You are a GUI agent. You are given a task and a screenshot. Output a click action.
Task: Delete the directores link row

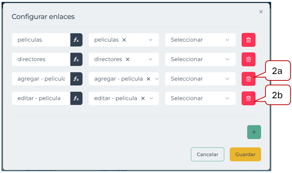(x=248, y=59)
